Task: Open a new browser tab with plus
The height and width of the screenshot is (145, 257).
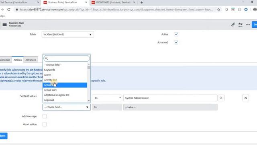Action: click(x=142, y=2)
